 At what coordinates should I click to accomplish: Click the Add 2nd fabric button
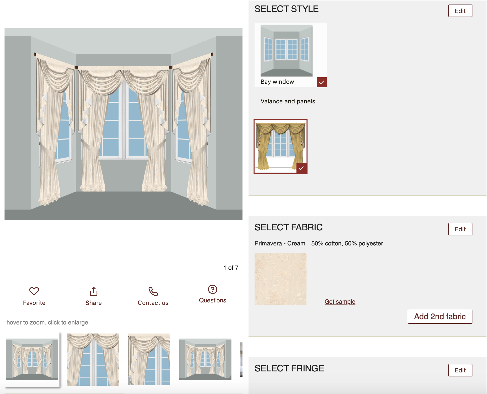(440, 317)
